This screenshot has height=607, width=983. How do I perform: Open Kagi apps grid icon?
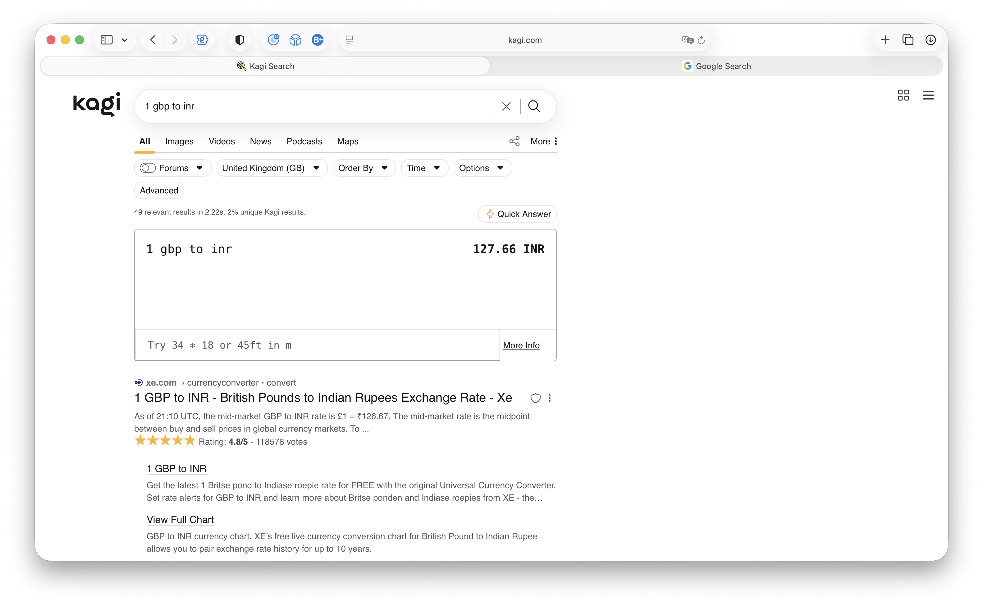coord(903,95)
